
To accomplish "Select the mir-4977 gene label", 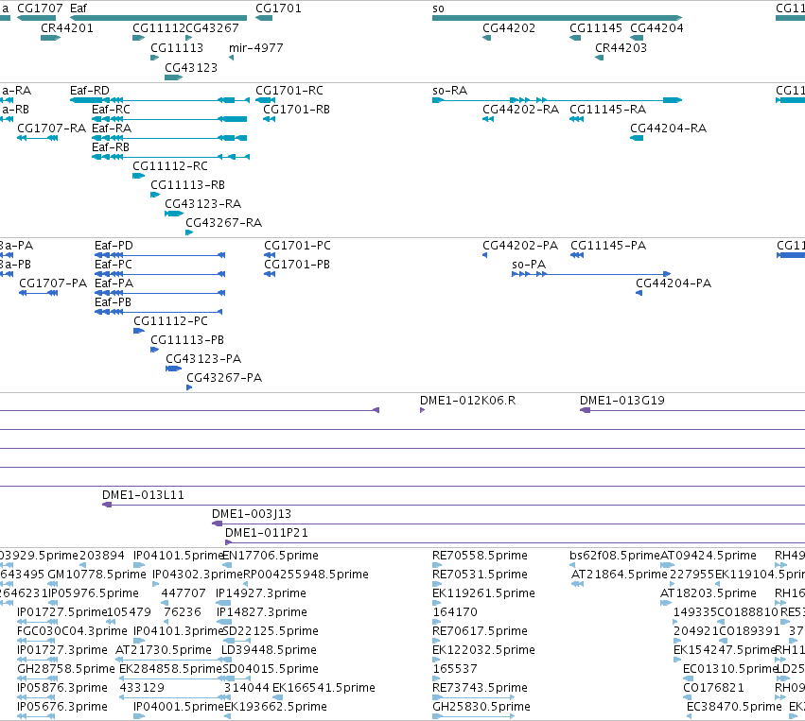I will click(x=255, y=48).
